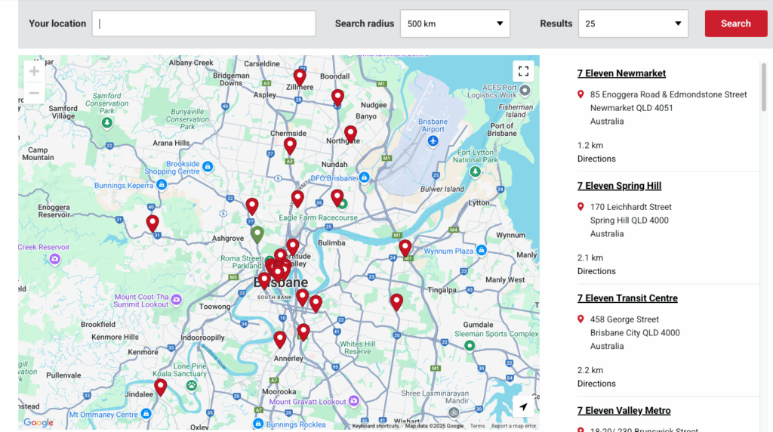Expand the Results count dropdown

(633, 23)
